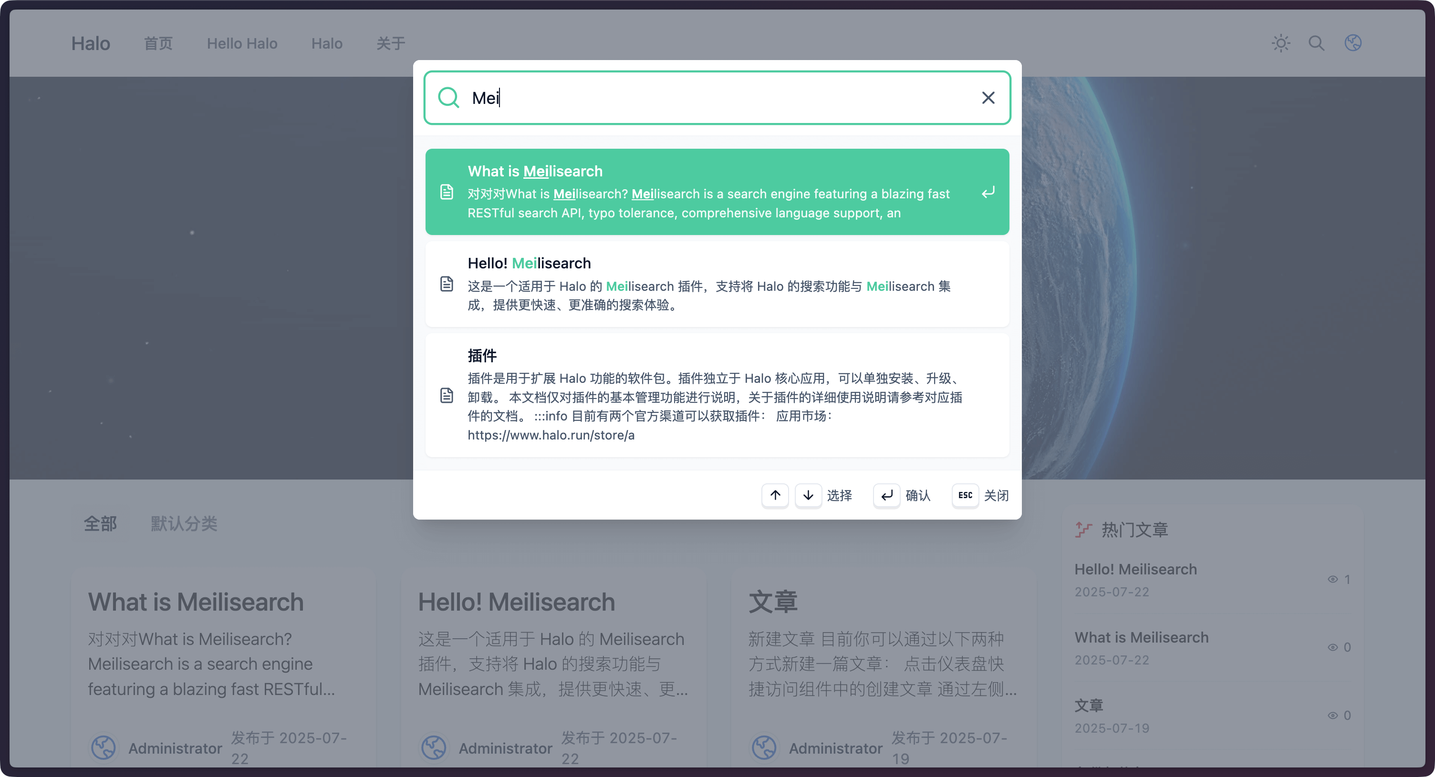
Task: Open 'Hello! Meilisearch' in 热门文章 list
Action: (1135, 569)
